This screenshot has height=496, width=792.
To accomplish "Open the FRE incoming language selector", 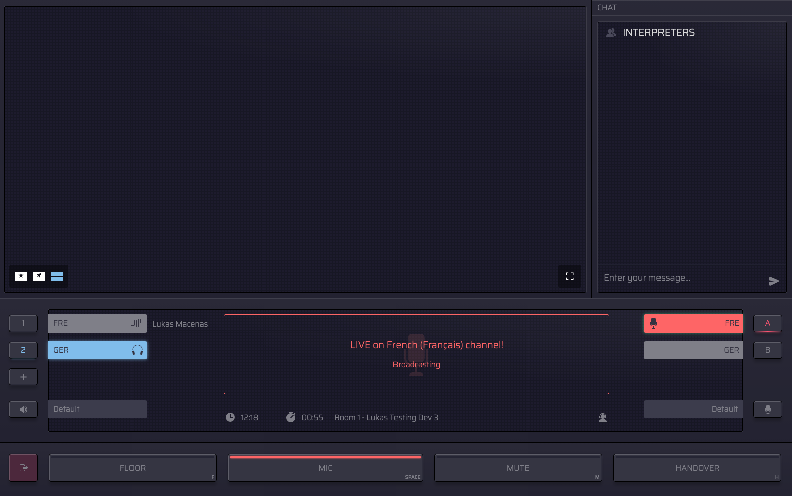I will tap(97, 323).
